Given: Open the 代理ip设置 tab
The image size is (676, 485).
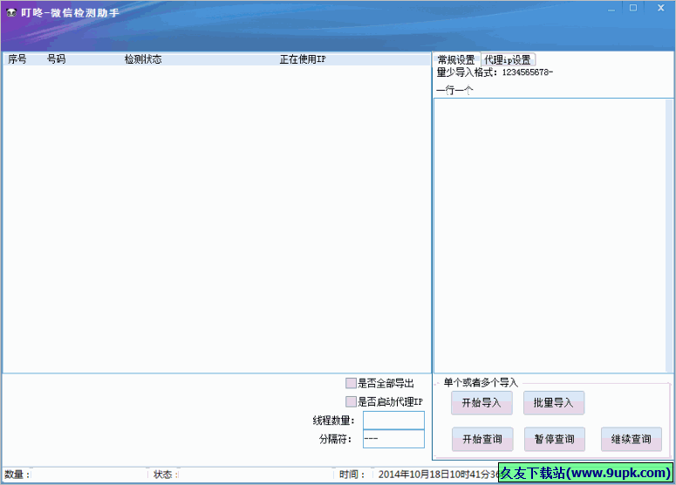Looking at the screenshot, I should coord(508,59).
